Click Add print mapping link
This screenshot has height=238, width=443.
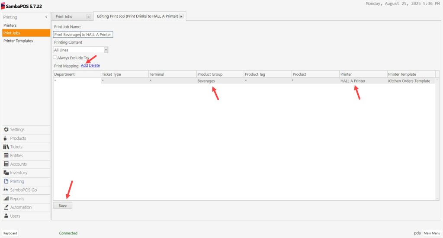(x=84, y=65)
